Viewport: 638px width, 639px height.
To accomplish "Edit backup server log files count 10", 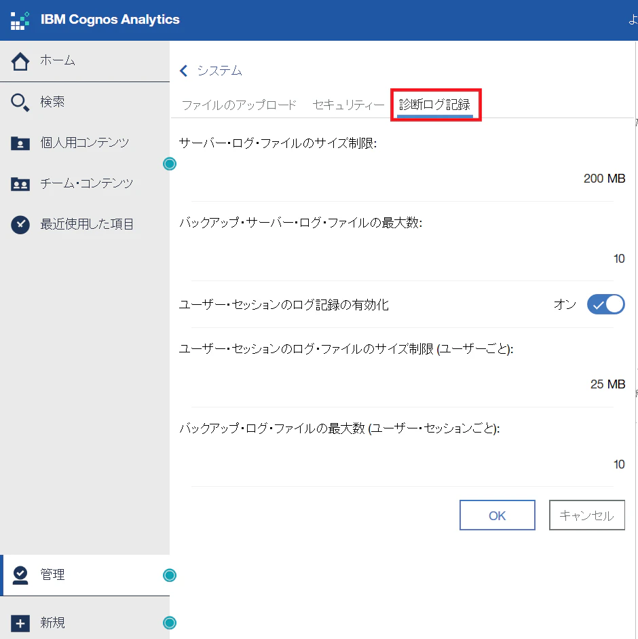I will tap(619, 259).
